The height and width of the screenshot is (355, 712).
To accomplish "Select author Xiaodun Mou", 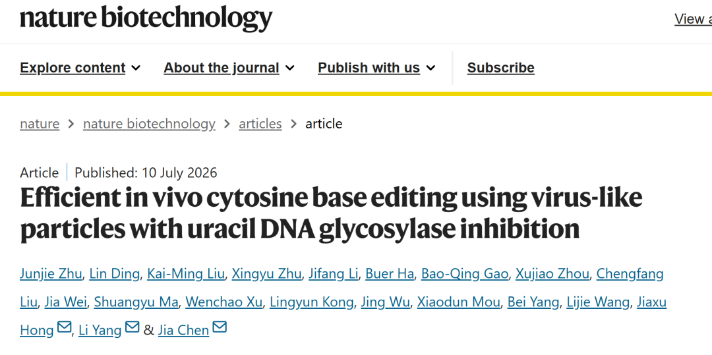I will [459, 302].
